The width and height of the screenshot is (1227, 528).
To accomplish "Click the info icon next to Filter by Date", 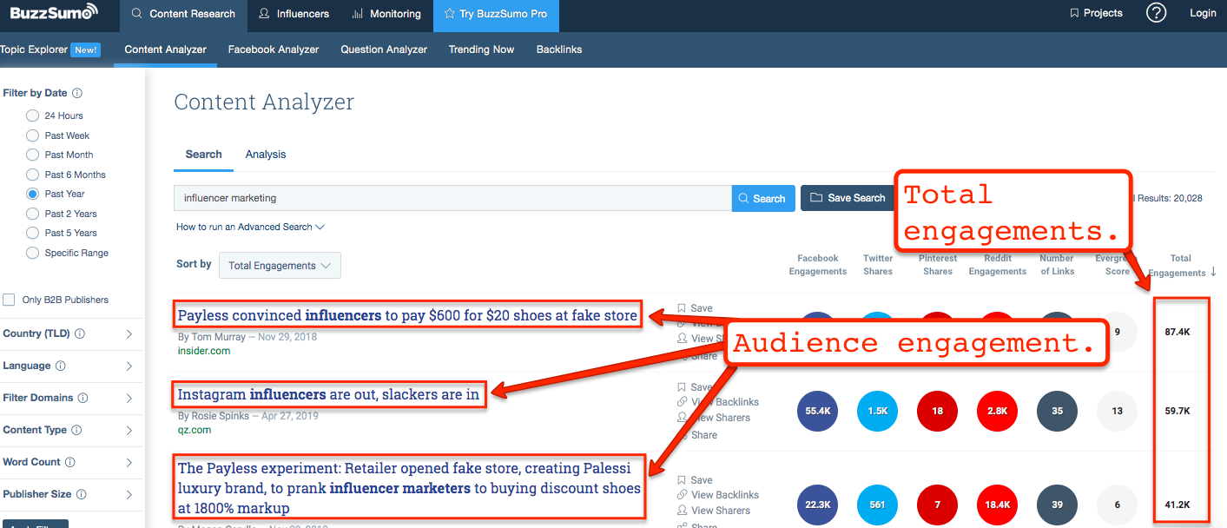I will 77,93.
